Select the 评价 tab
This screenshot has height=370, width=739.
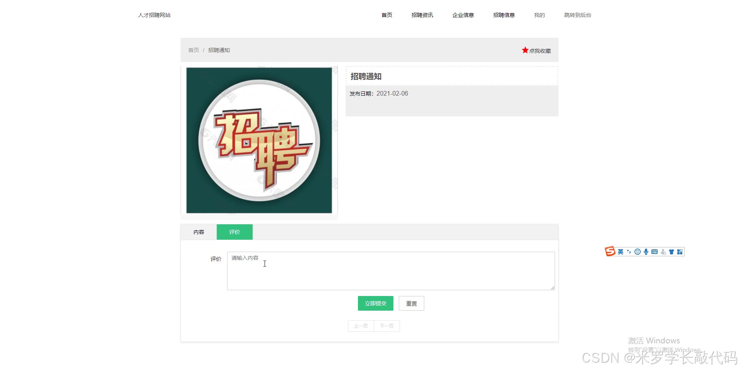(234, 232)
